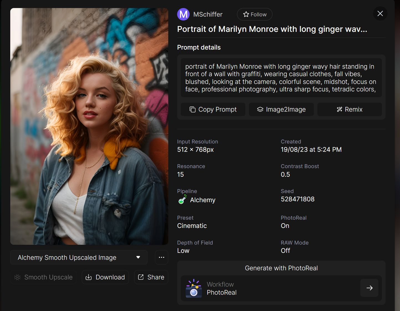The image size is (400, 311).
Task: Click the Generate with PhotoReal heading
Action: (x=281, y=268)
